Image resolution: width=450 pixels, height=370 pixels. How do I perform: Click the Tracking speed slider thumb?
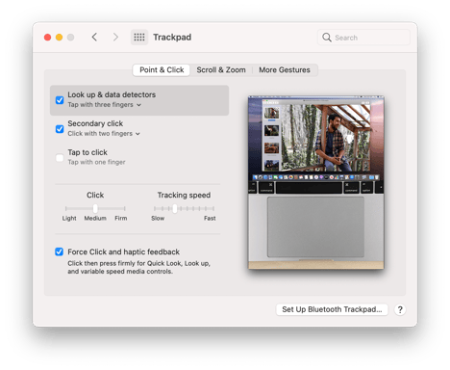(x=175, y=208)
